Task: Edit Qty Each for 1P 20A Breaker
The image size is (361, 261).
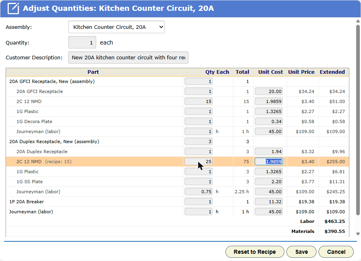Action: pyautogui.click(x=199, y=202)
